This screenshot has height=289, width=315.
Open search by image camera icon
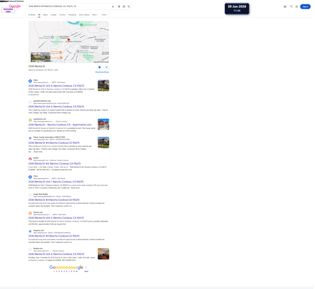click(x=124, y=6)
